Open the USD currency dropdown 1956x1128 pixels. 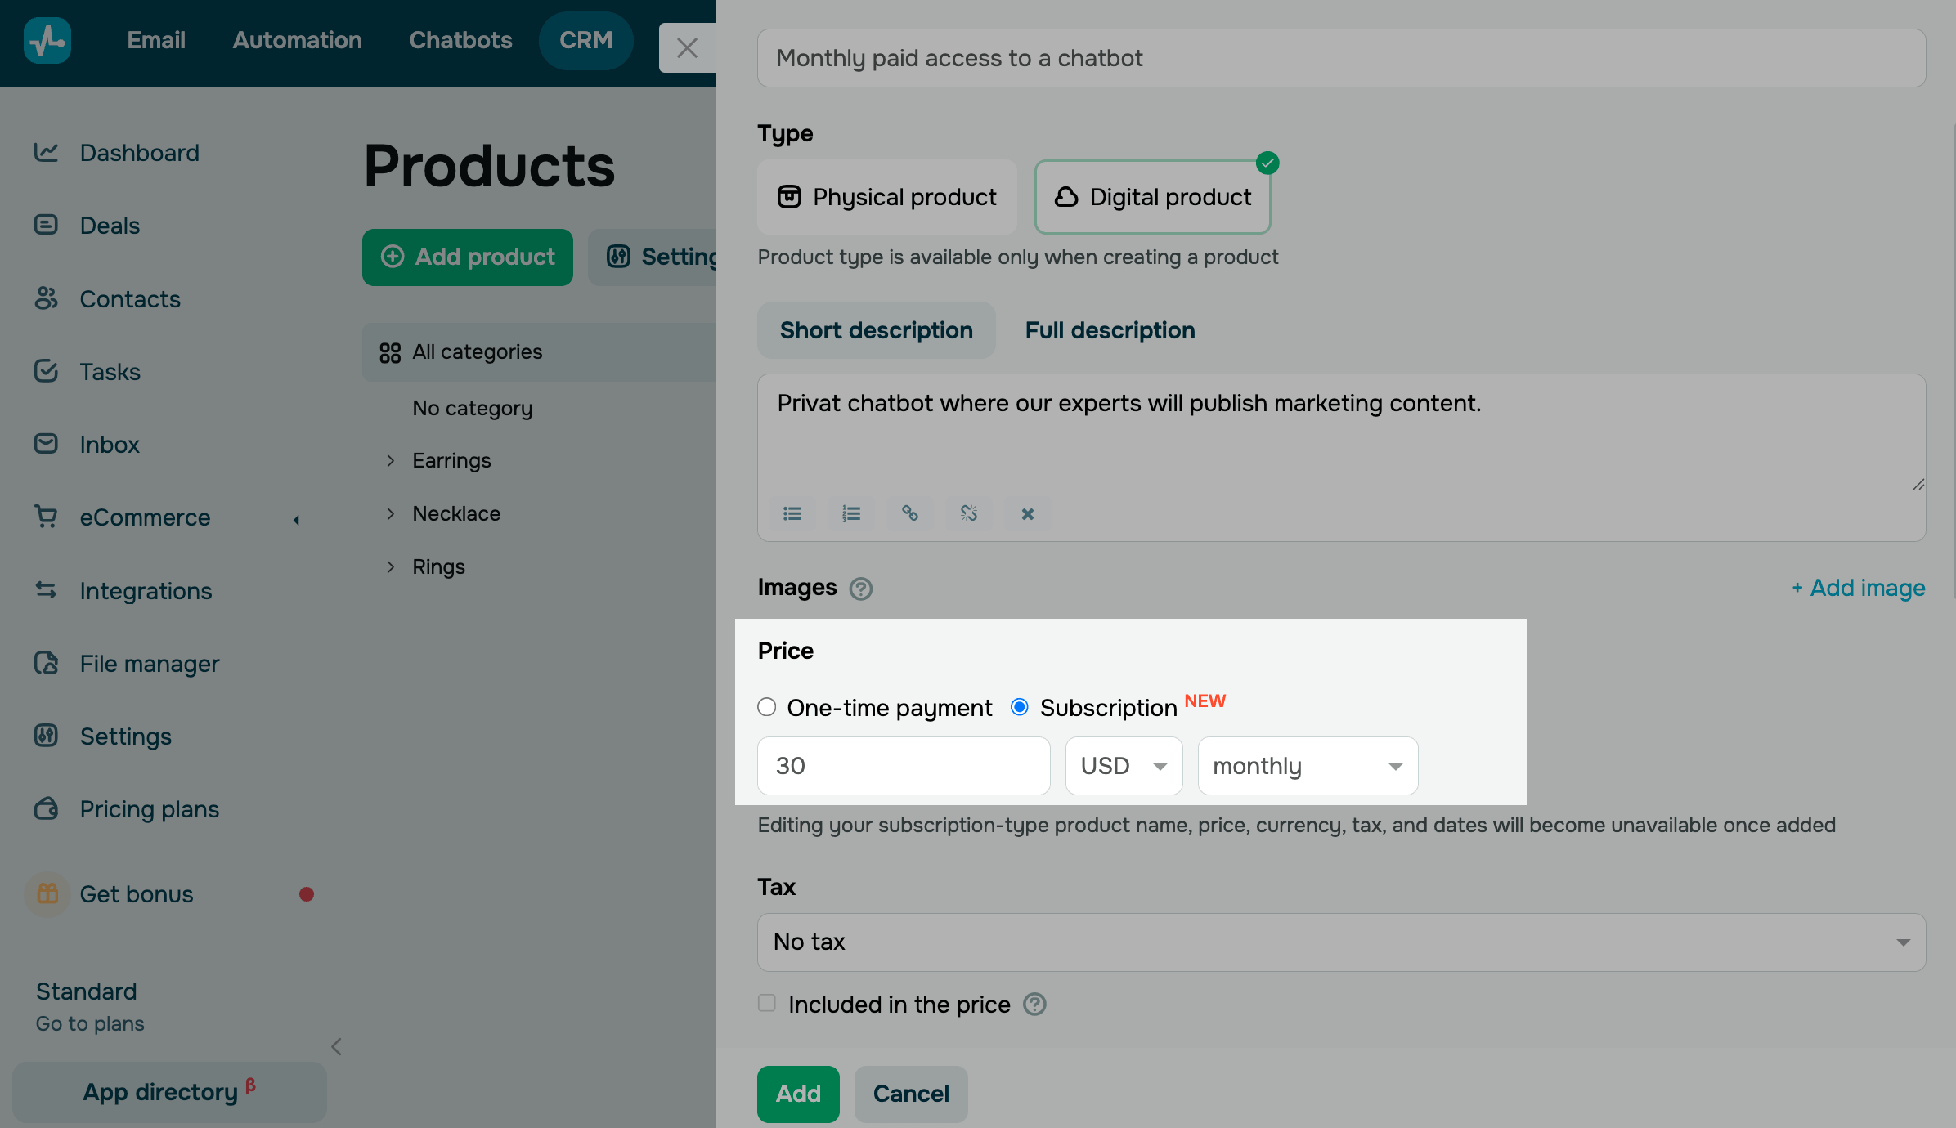pyautogui.click(x=1124, y=766)
